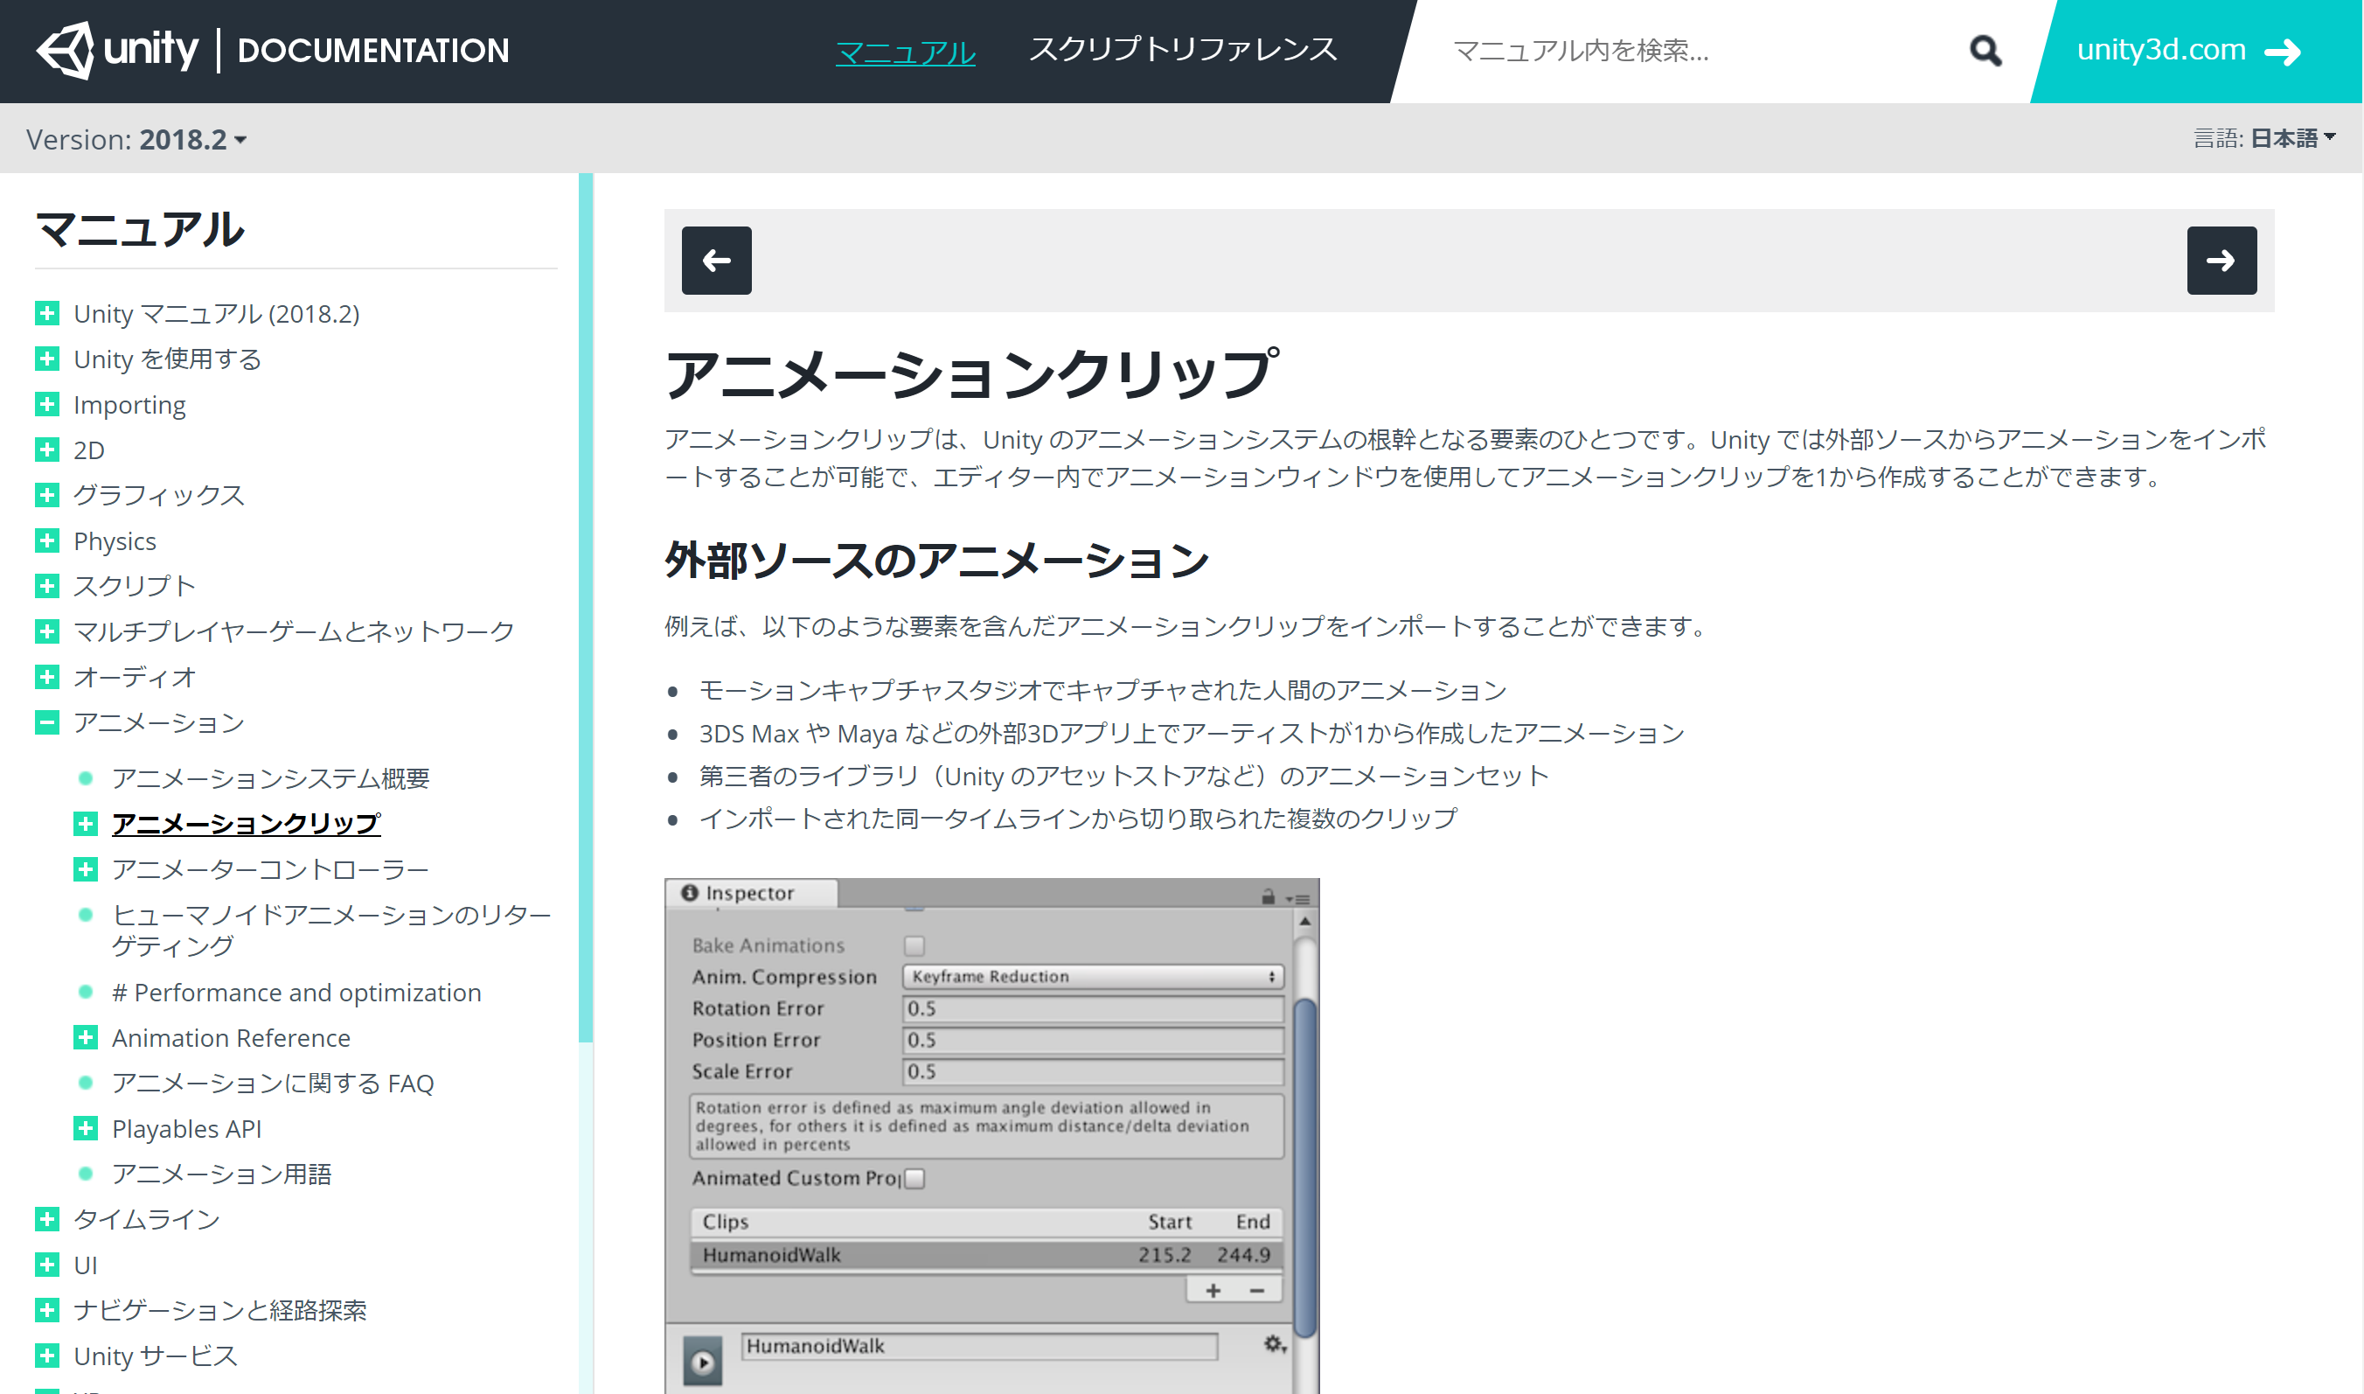Open the Keyframe Reduction compression dropdown
2364x1394 pixels.
coord(1092,977)
